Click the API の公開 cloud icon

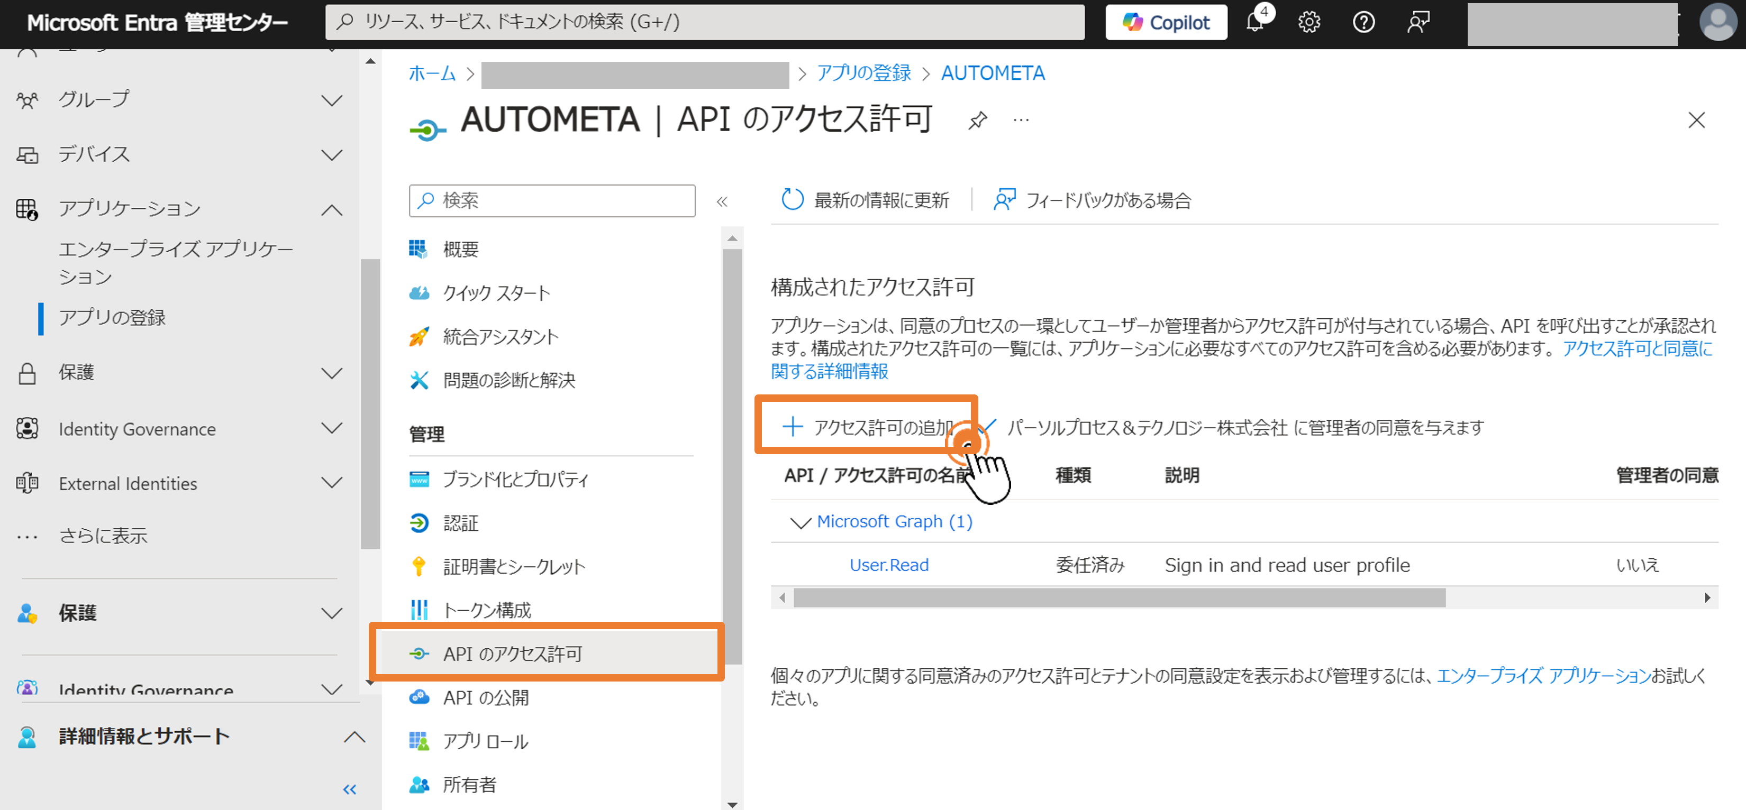(x=420, y=697)
